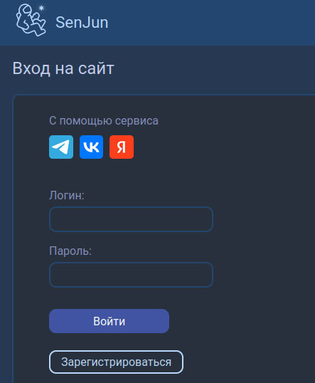Sign in with the Telegram icon
Screen dimensions: 315x383
[61, 147]
